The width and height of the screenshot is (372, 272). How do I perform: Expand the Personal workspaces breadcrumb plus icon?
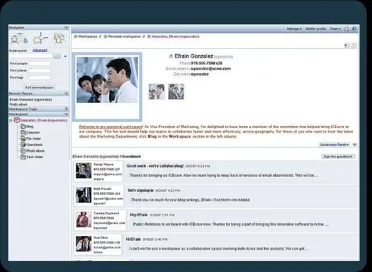tap(106, 37)
